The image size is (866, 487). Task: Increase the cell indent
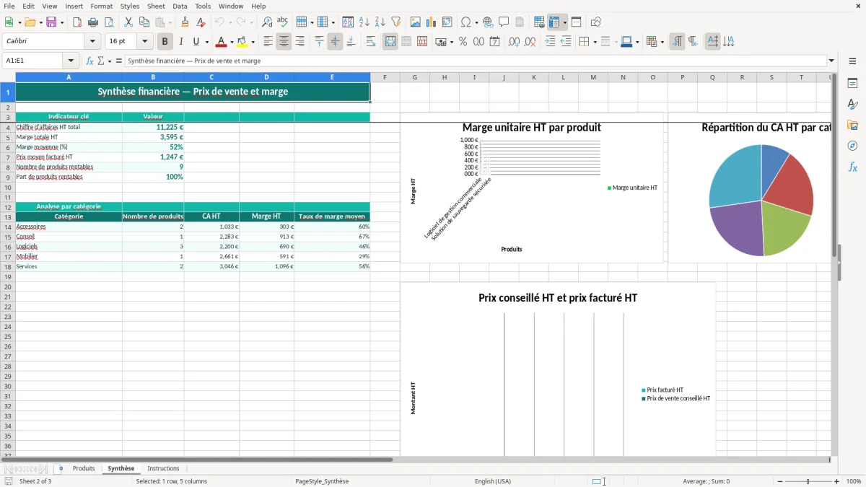(x=550, y=42)
